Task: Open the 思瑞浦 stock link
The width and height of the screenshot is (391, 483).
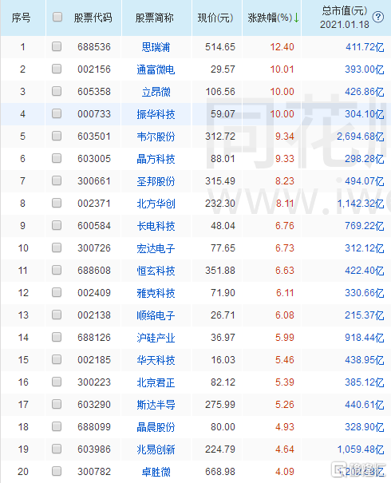Action: click(156, 47)
